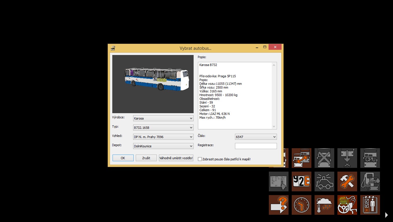This screenshot has height=222, width=393.
Task: Click the AI bus CPU icon
Action: [x=370, y=158]
